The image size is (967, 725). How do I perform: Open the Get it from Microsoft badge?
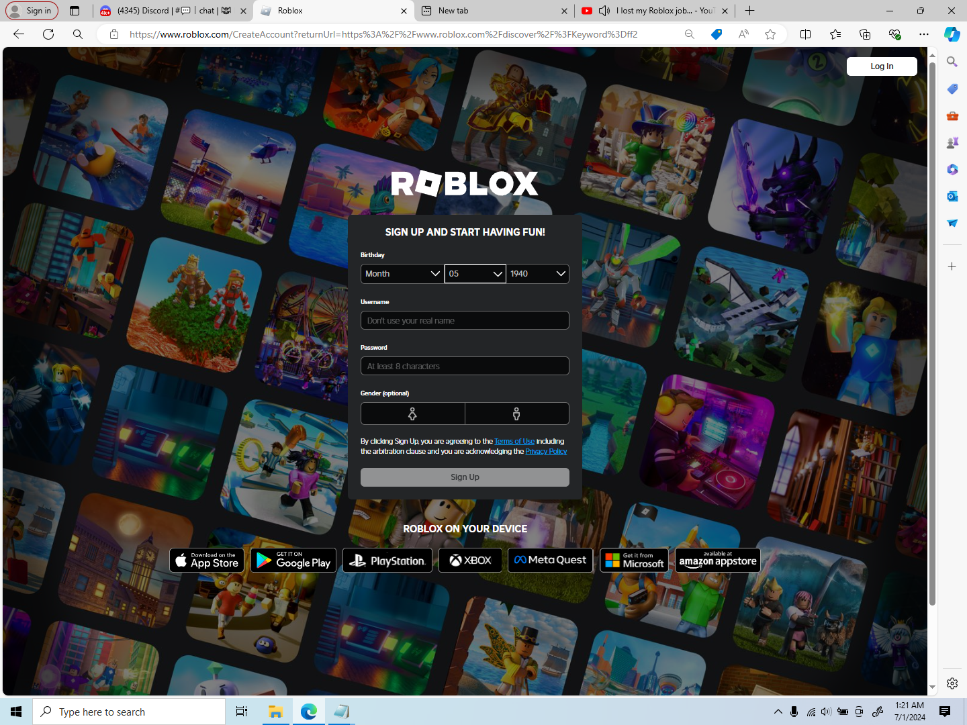click(634, 560)
